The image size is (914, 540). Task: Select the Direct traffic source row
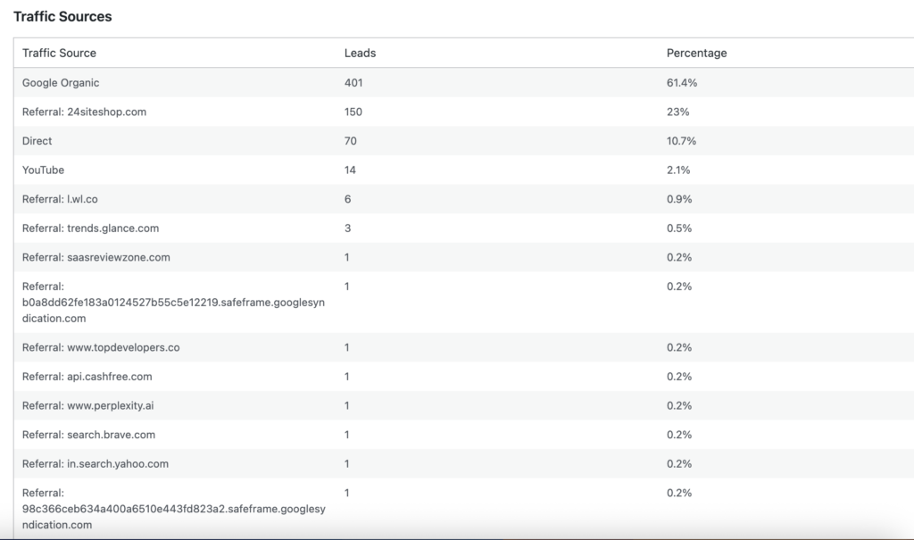[x=37, y=141]
